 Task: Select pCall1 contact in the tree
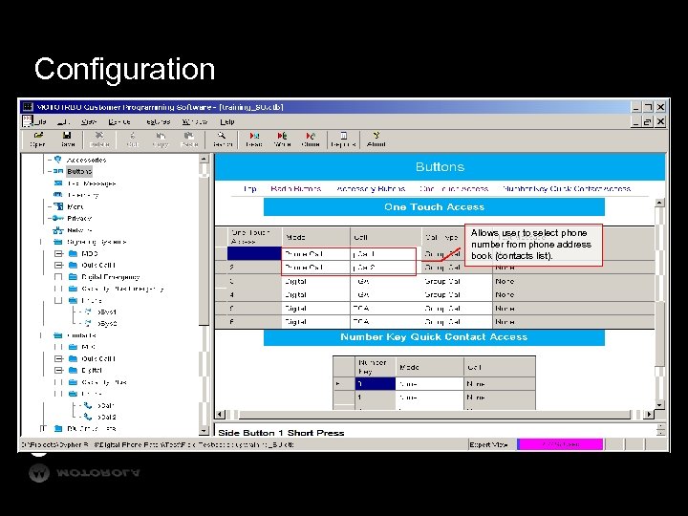point(106,405)
